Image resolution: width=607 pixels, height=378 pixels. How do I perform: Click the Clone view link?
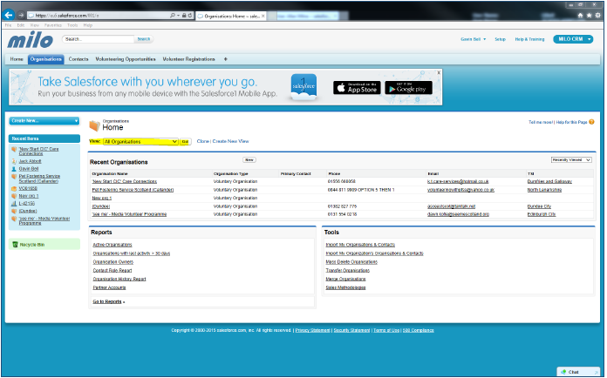tap(203, 141)
